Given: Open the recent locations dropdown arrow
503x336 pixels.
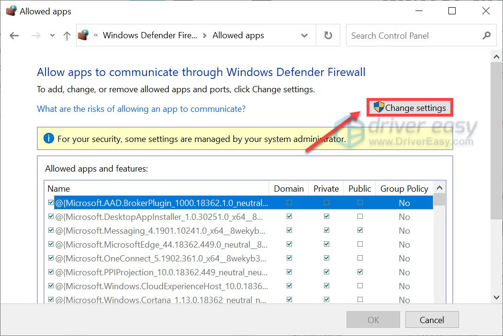Looking at the screenshot, I should pos(52,35).
